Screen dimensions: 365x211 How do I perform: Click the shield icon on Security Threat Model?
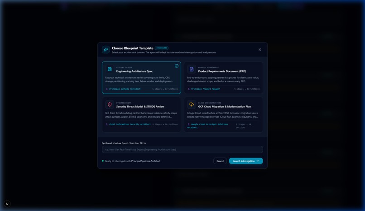(110, 105)
